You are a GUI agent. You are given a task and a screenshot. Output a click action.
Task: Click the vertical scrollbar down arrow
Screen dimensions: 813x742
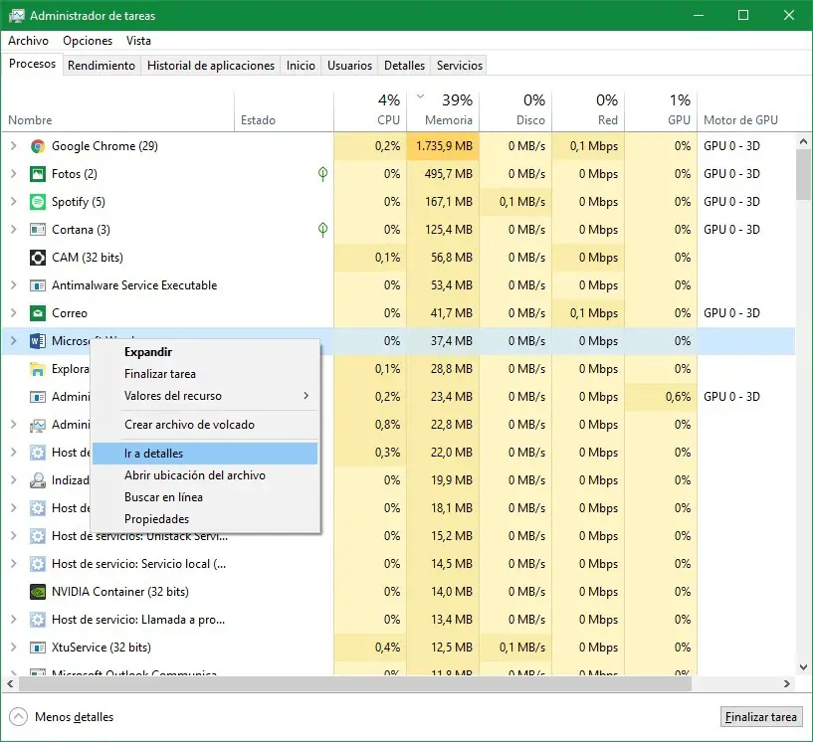[x=803, y=667]
